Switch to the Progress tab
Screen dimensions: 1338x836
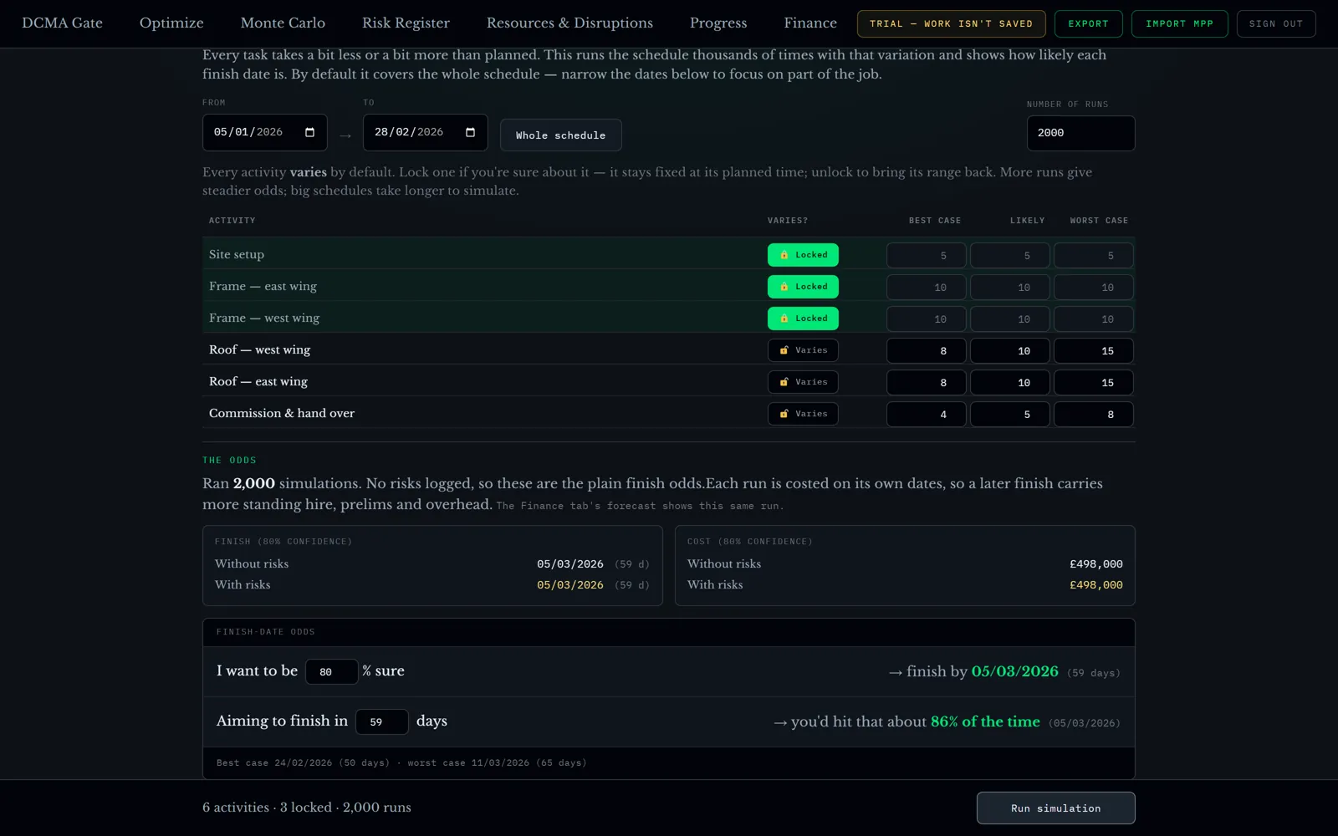point(718,23)
